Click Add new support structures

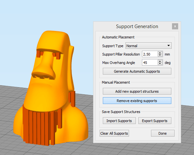pos(137,91)
